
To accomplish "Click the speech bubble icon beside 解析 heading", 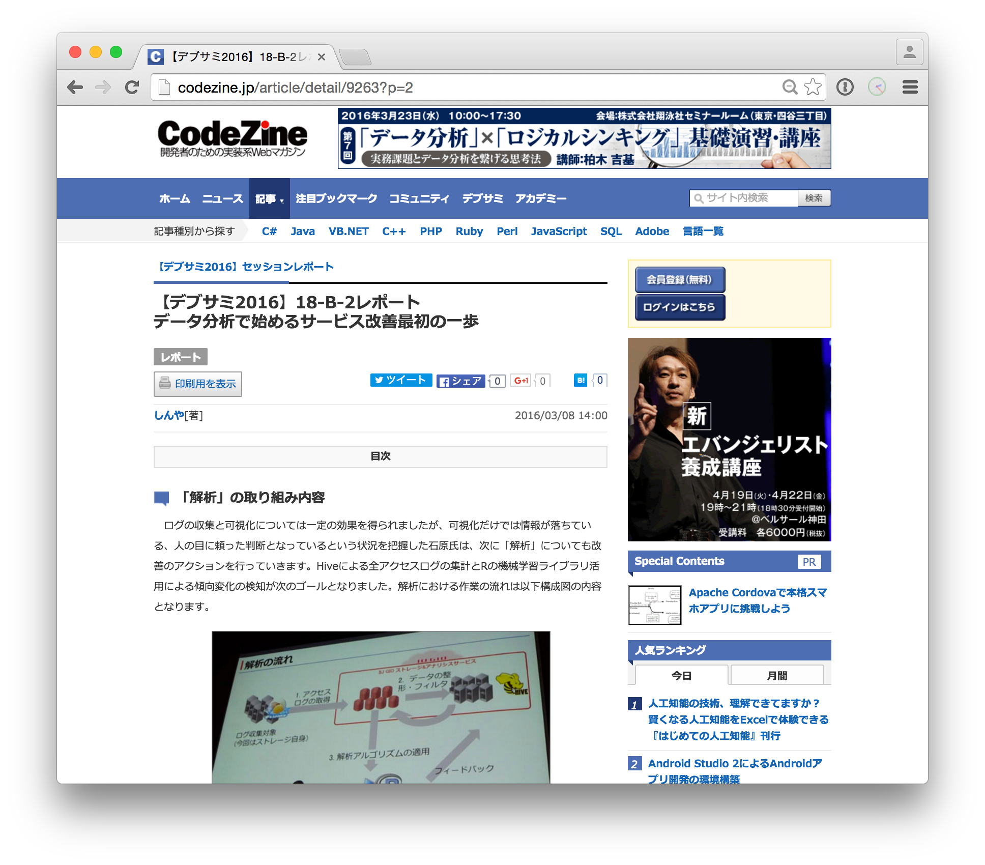I will click(161, 497).
